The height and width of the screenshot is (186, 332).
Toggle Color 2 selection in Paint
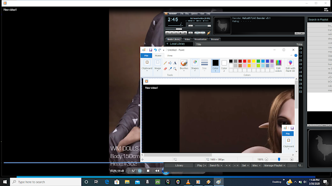pyautogui.click(x=224, y=66)
